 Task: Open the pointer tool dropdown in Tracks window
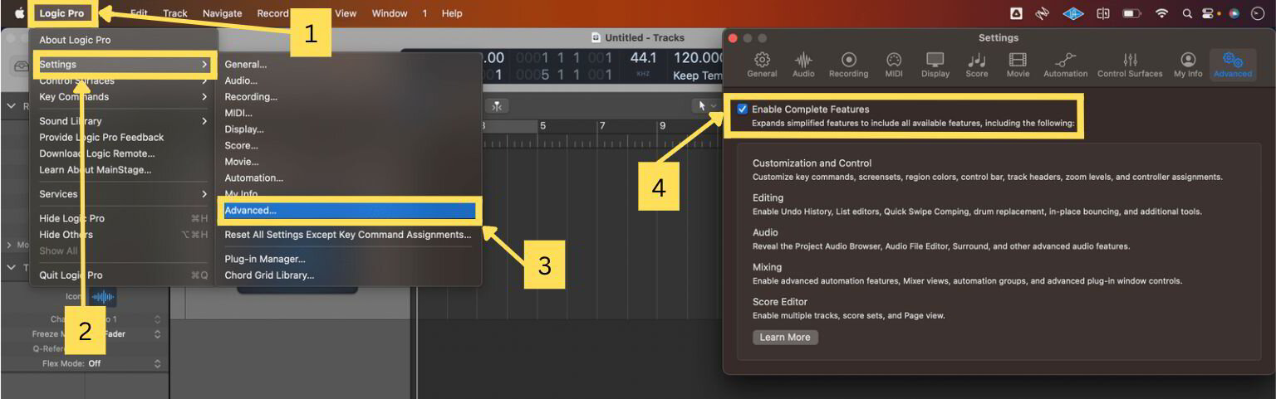click(707, 105)
